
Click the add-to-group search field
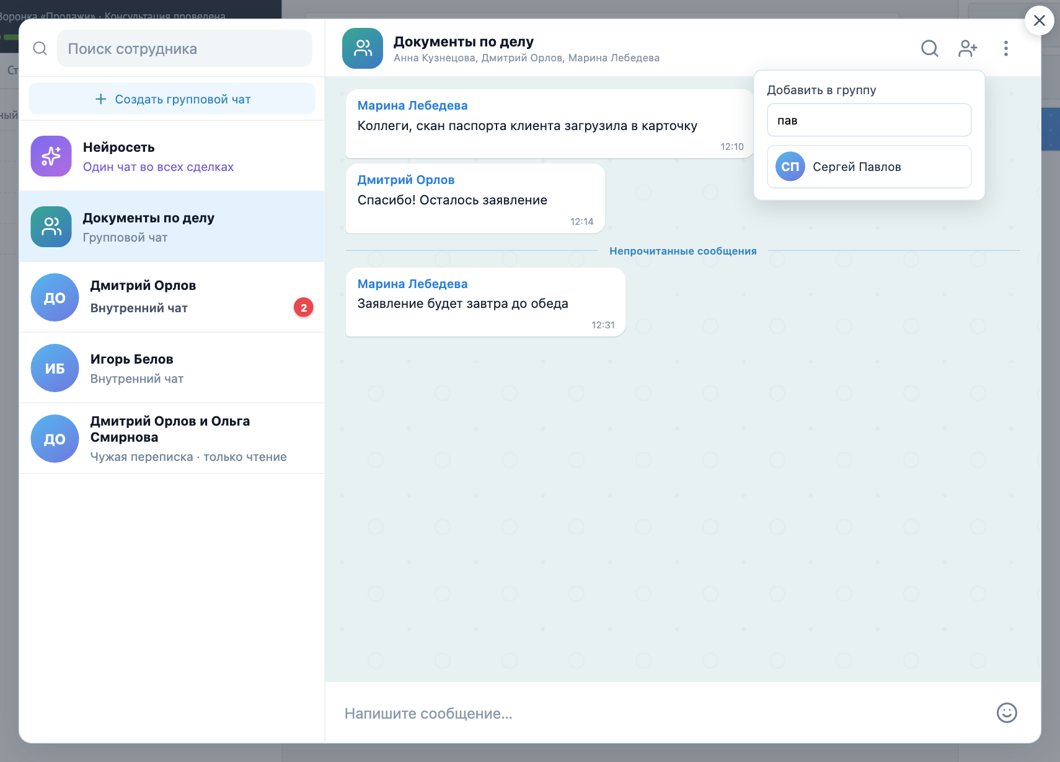click(869, 120)
